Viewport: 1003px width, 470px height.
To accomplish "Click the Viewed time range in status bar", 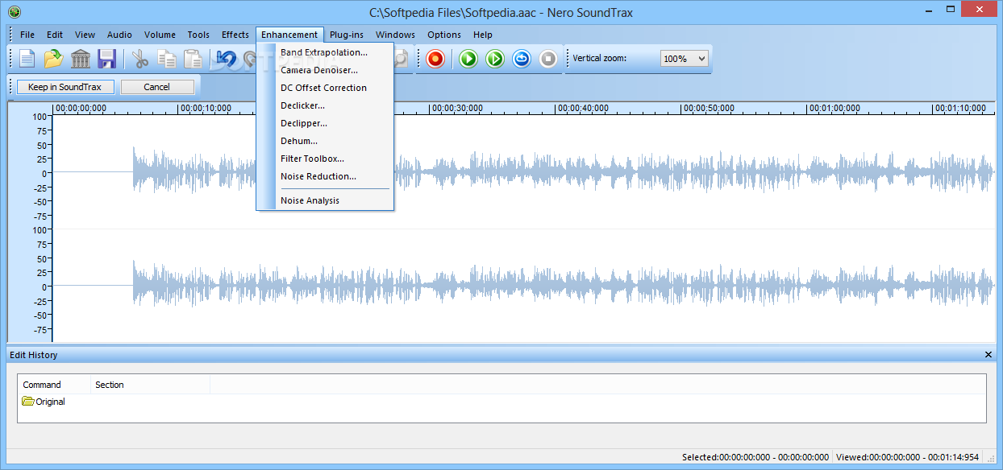I will pyautogui.click(x=907, y=457).
